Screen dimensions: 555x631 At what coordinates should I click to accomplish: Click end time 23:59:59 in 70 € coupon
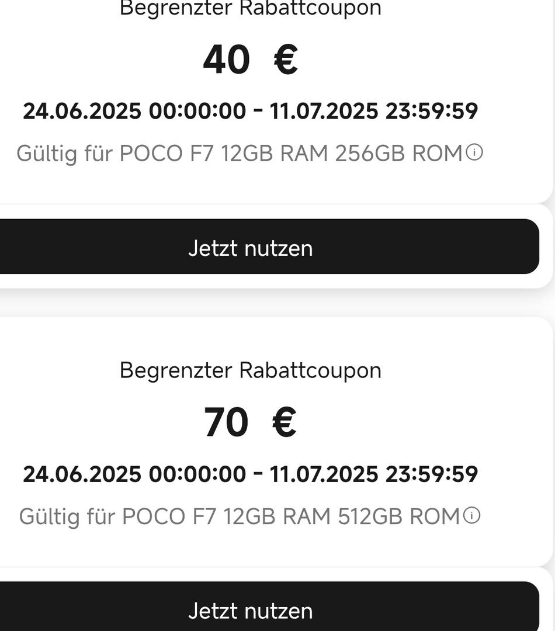coord(432,474)
